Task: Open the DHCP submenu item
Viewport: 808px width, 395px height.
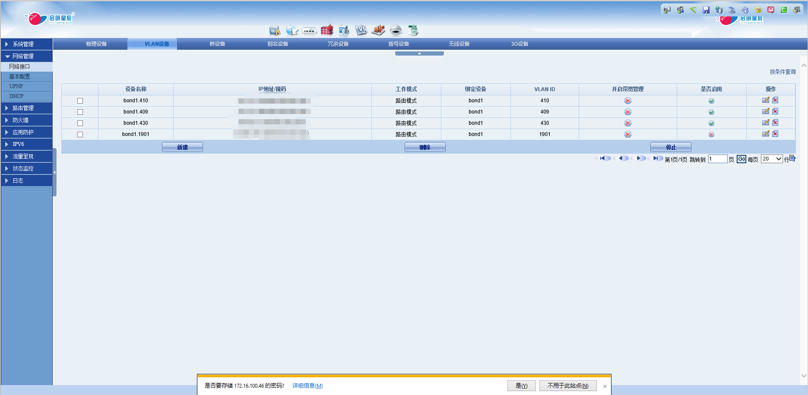Action: [27, 96]
